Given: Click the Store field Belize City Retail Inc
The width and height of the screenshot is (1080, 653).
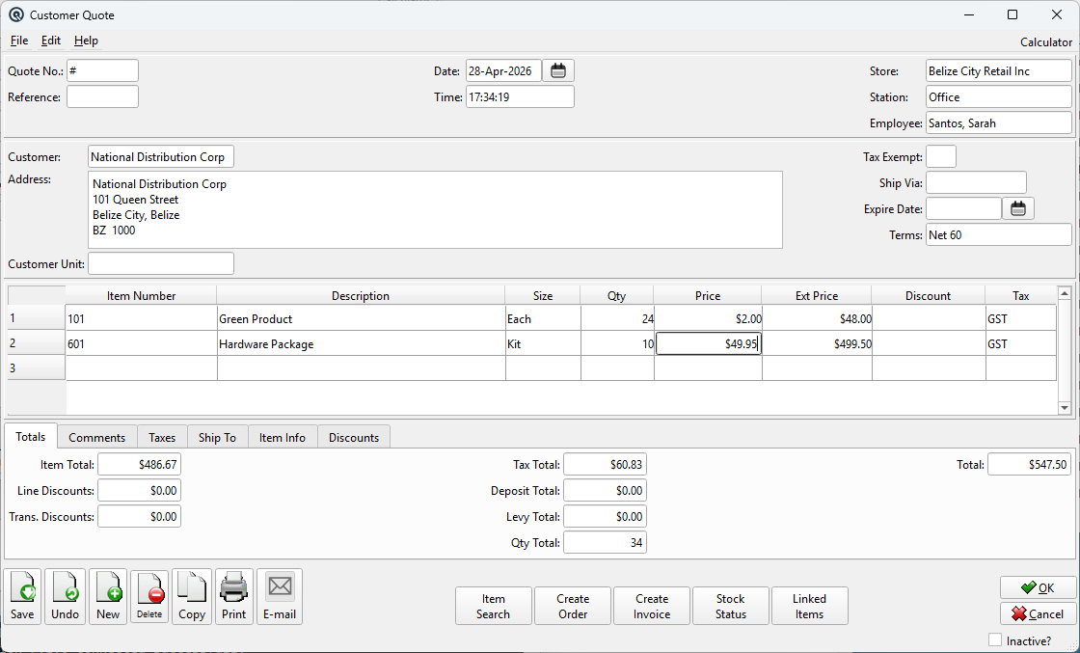Looking at the screenshot, I should [999, 71].
